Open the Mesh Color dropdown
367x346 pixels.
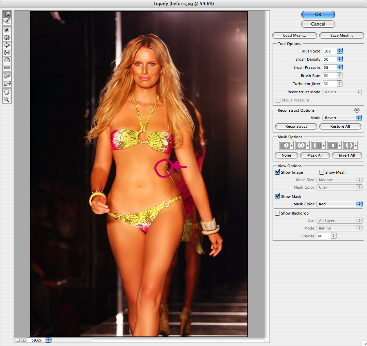click(339, 187)
